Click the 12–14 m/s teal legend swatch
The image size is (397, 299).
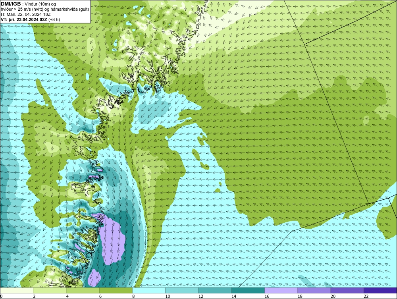(215, 290)
